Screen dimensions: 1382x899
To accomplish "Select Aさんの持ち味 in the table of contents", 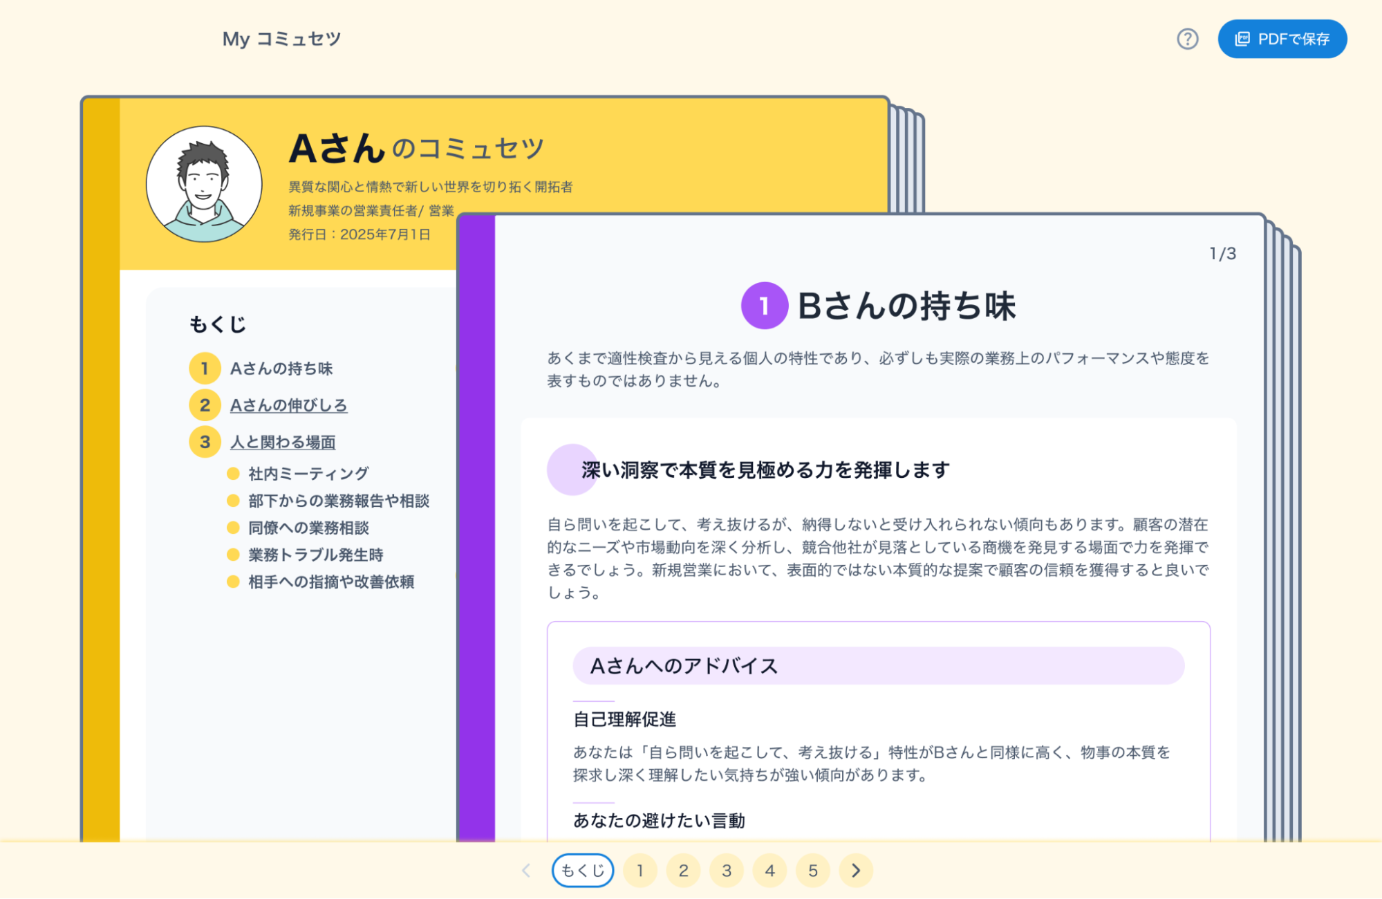I will pyautogui.click(x=281, y=369).
